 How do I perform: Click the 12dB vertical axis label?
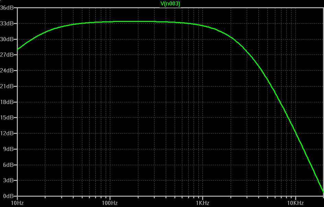7,133
